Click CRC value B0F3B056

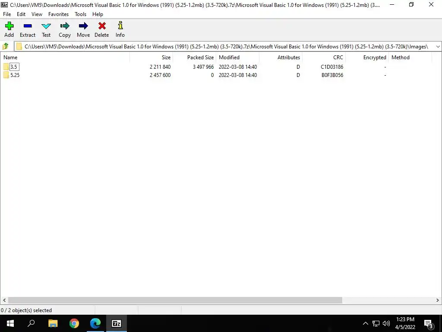332,75
